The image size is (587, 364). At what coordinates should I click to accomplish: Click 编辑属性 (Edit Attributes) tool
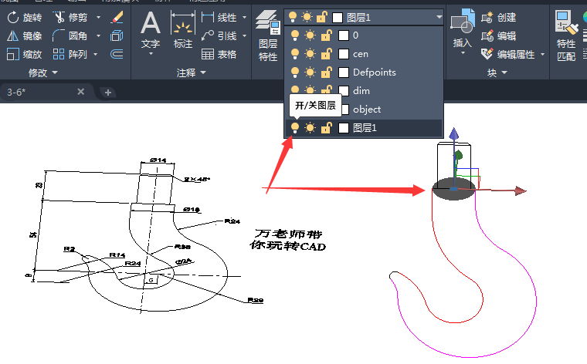[508, 54]
